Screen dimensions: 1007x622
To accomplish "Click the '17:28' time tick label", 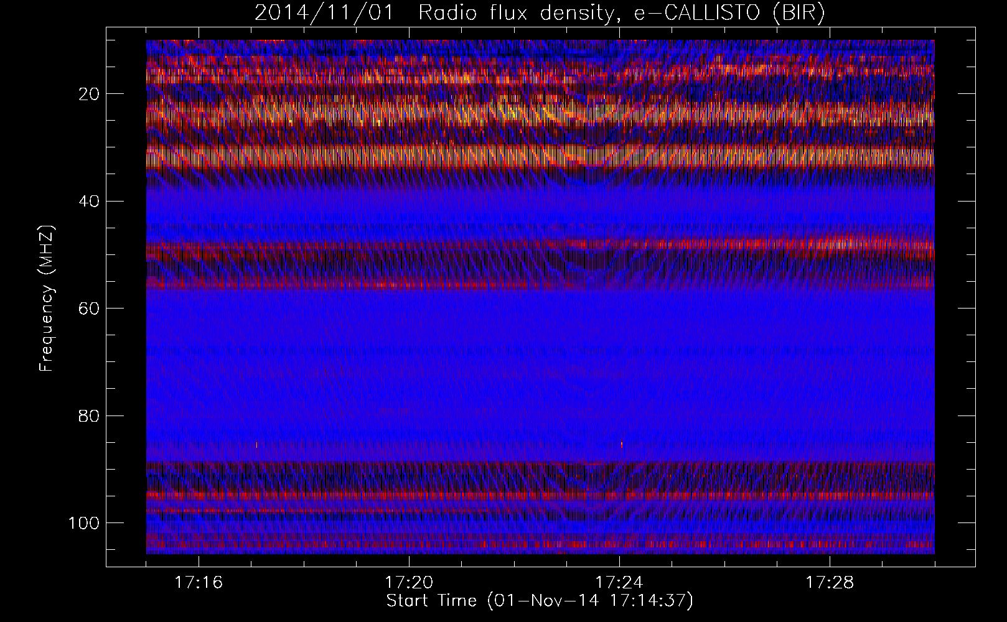I will click(x=830, y=583).
